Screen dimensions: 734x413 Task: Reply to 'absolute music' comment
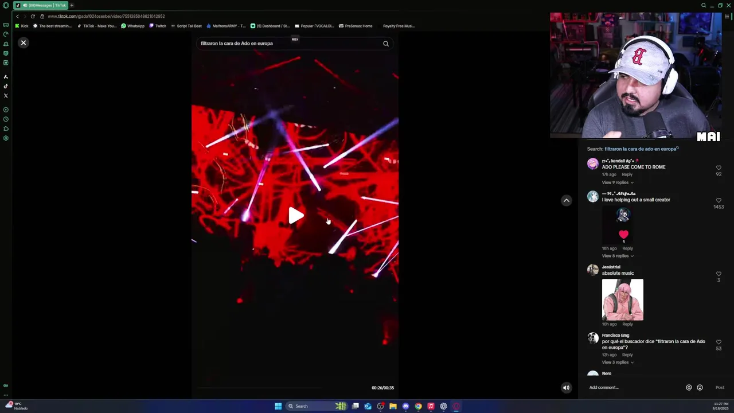pyautogui.click(x=627, y=324)
